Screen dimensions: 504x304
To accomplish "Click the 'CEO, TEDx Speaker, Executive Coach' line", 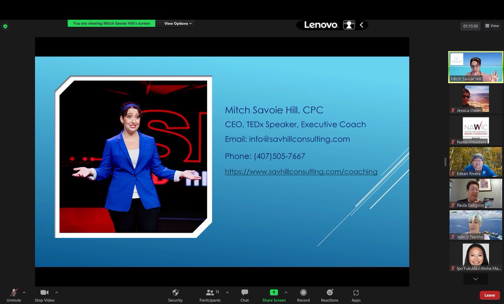I will coord(295,125).
